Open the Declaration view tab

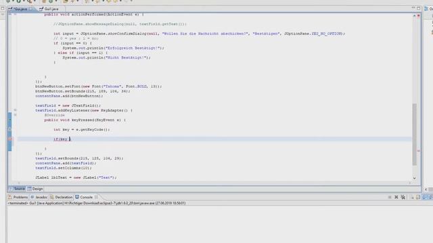pos(62,197)
